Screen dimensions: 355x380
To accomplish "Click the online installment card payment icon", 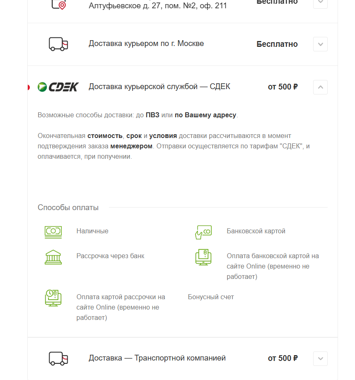I will tap(53, 298).
